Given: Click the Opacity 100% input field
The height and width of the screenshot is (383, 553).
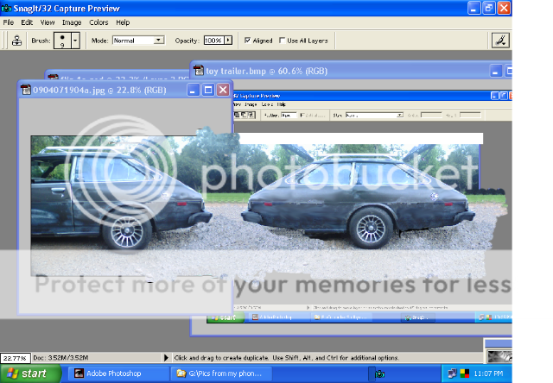Looking at the screenshot, I should tap(214, 41).
